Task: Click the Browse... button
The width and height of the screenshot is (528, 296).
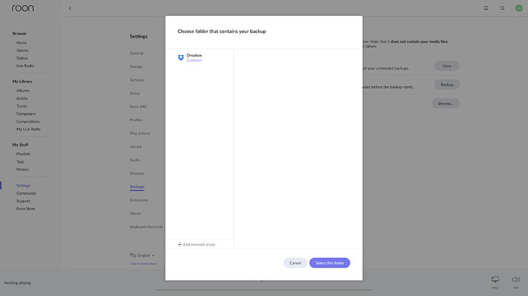Action: click(x=446, y=103)
